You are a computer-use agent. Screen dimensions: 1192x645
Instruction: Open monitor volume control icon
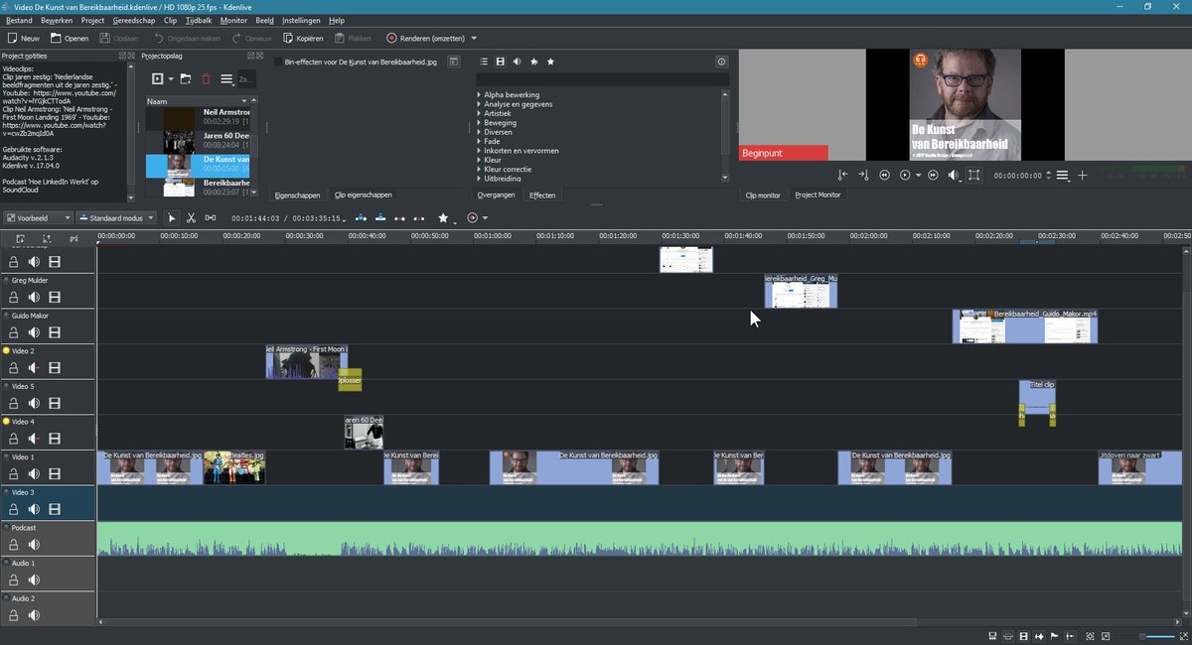point(954,175)
